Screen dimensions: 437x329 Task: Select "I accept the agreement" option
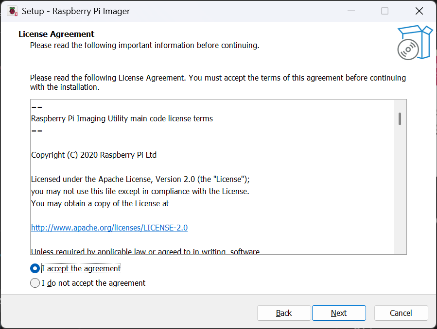[35, 268]
